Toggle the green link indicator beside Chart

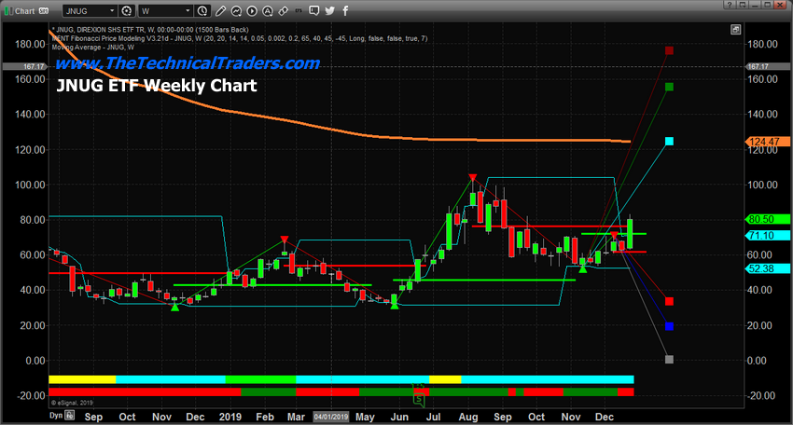(7, 10)
